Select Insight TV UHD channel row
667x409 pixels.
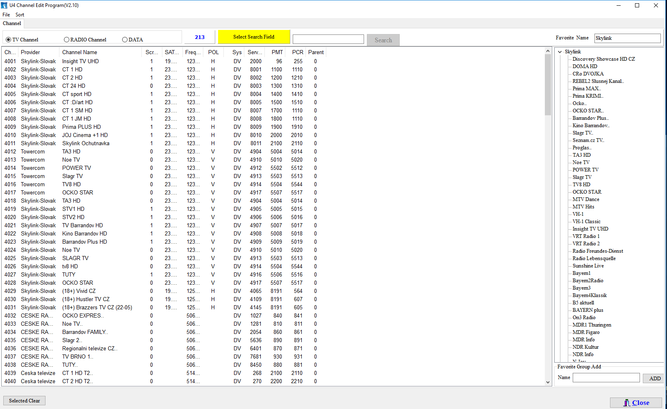click(80, 61)
